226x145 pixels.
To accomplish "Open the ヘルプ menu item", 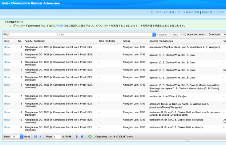I will (220, 12).
